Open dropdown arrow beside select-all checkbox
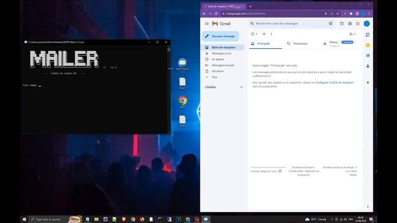The image size is (397, 223). [x=256, y=34]
